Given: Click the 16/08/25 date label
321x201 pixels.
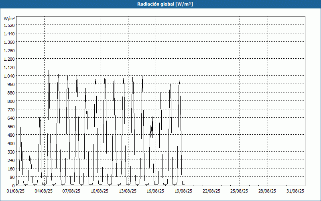Looking at the screenshot, I should 155,191.
